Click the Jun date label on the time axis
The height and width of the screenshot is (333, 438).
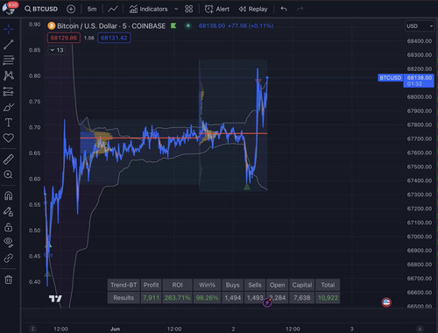115,329
